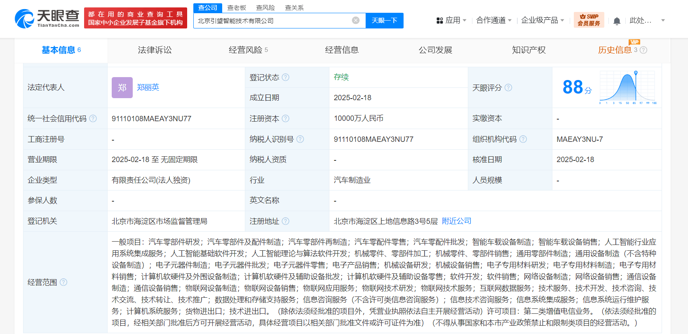Click the 天眼一下 search button
688x334 pixels.
pos(384,21)
